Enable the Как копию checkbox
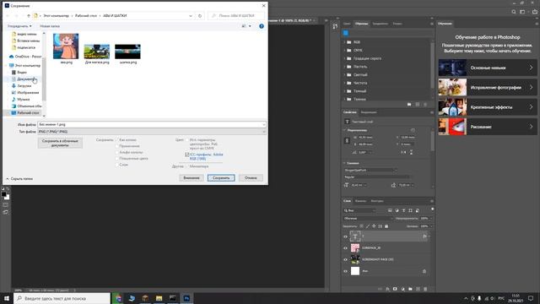Image resolution: width=540 pixels, height=304 pixels. (x=117, y=140)
